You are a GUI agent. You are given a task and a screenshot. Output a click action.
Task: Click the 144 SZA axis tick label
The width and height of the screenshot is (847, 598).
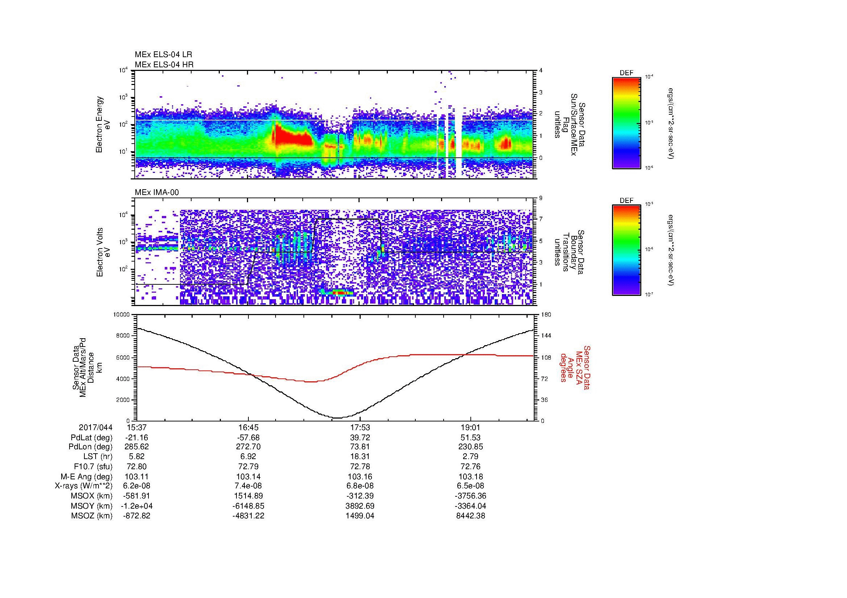click(x=546, y=336)
